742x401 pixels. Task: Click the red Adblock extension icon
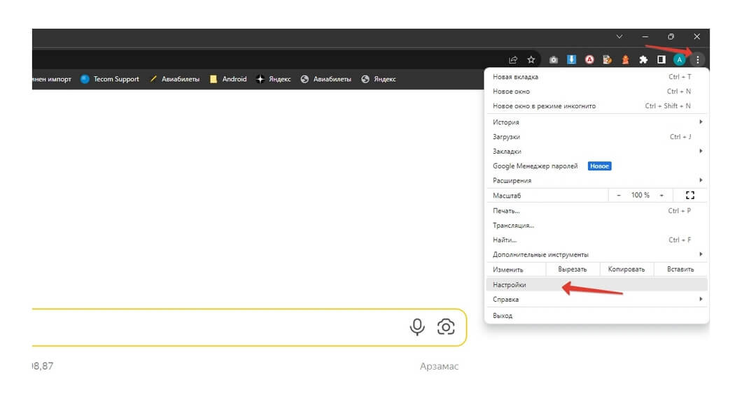coord(589,60)
